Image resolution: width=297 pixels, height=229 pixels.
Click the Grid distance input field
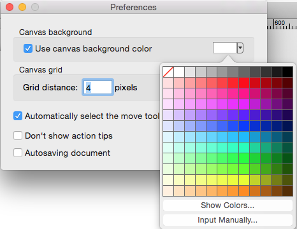(98, 87)
